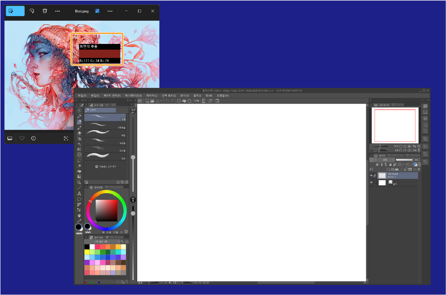The height and width of the screenshot is (295, 446).
Task: Click inside the color wheel saturation square
Action: pyautogui.click(x=106, y=210)
